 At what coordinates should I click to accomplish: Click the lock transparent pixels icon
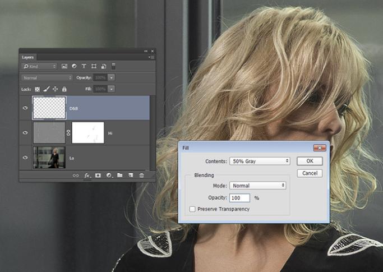tap(38, 89)
